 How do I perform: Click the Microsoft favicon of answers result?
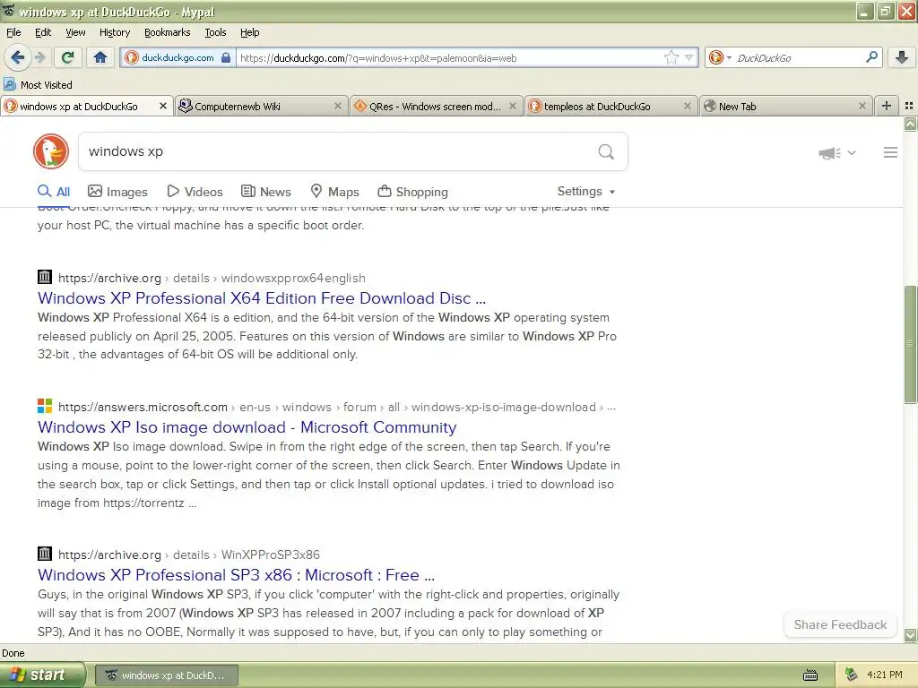45,406
